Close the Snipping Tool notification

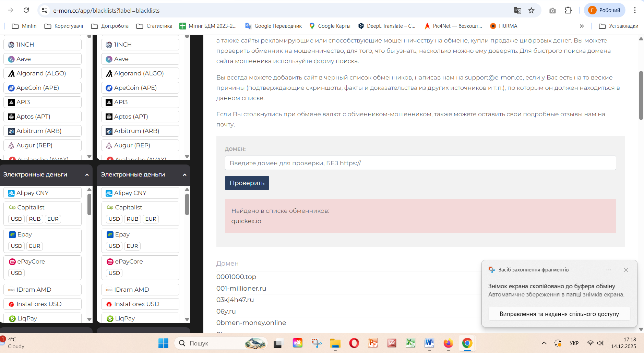tap(626, 270)
